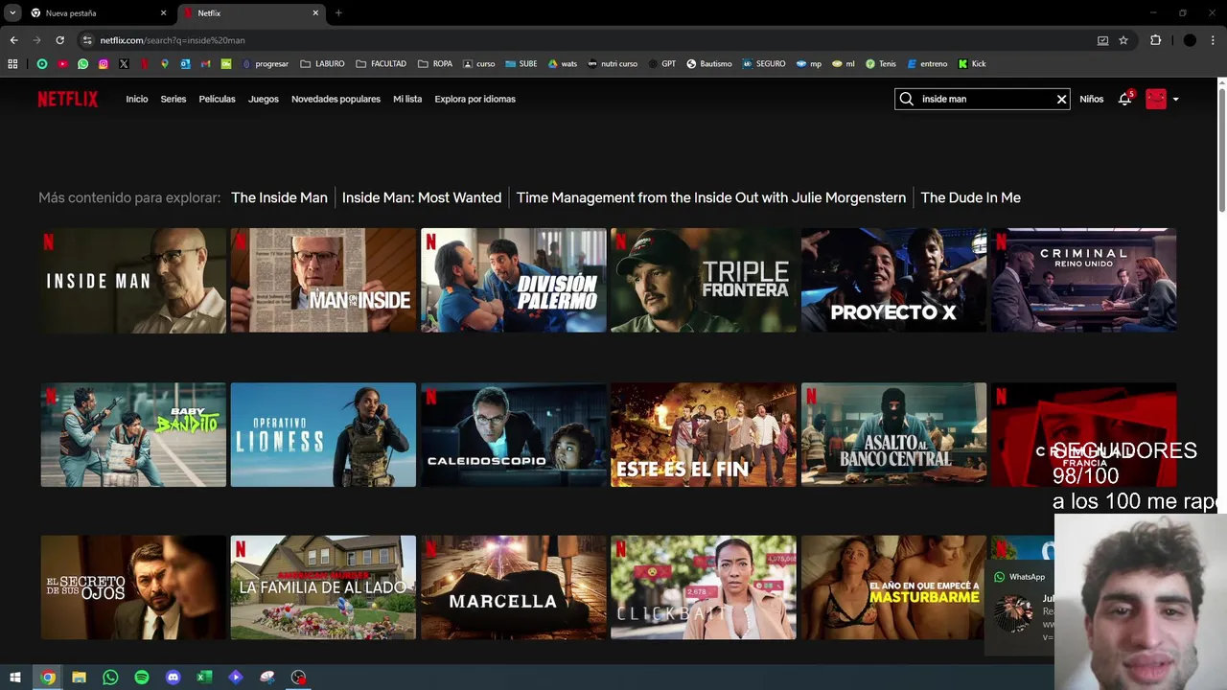The width and height of the screenshot is (1227, 690).
Task: Open Spotify from the taskbar
Action: (x=142, y=678)
